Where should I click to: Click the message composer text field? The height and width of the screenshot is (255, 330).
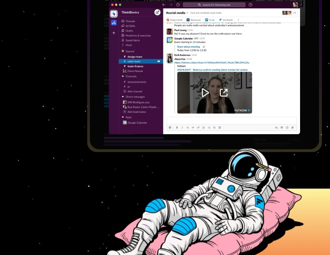tap(232, 120)
